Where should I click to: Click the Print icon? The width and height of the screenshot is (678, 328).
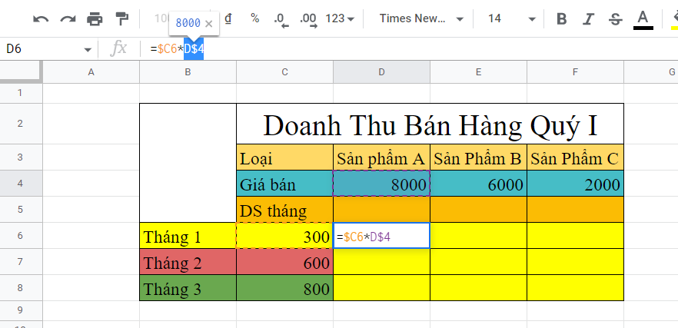point(95,18)
